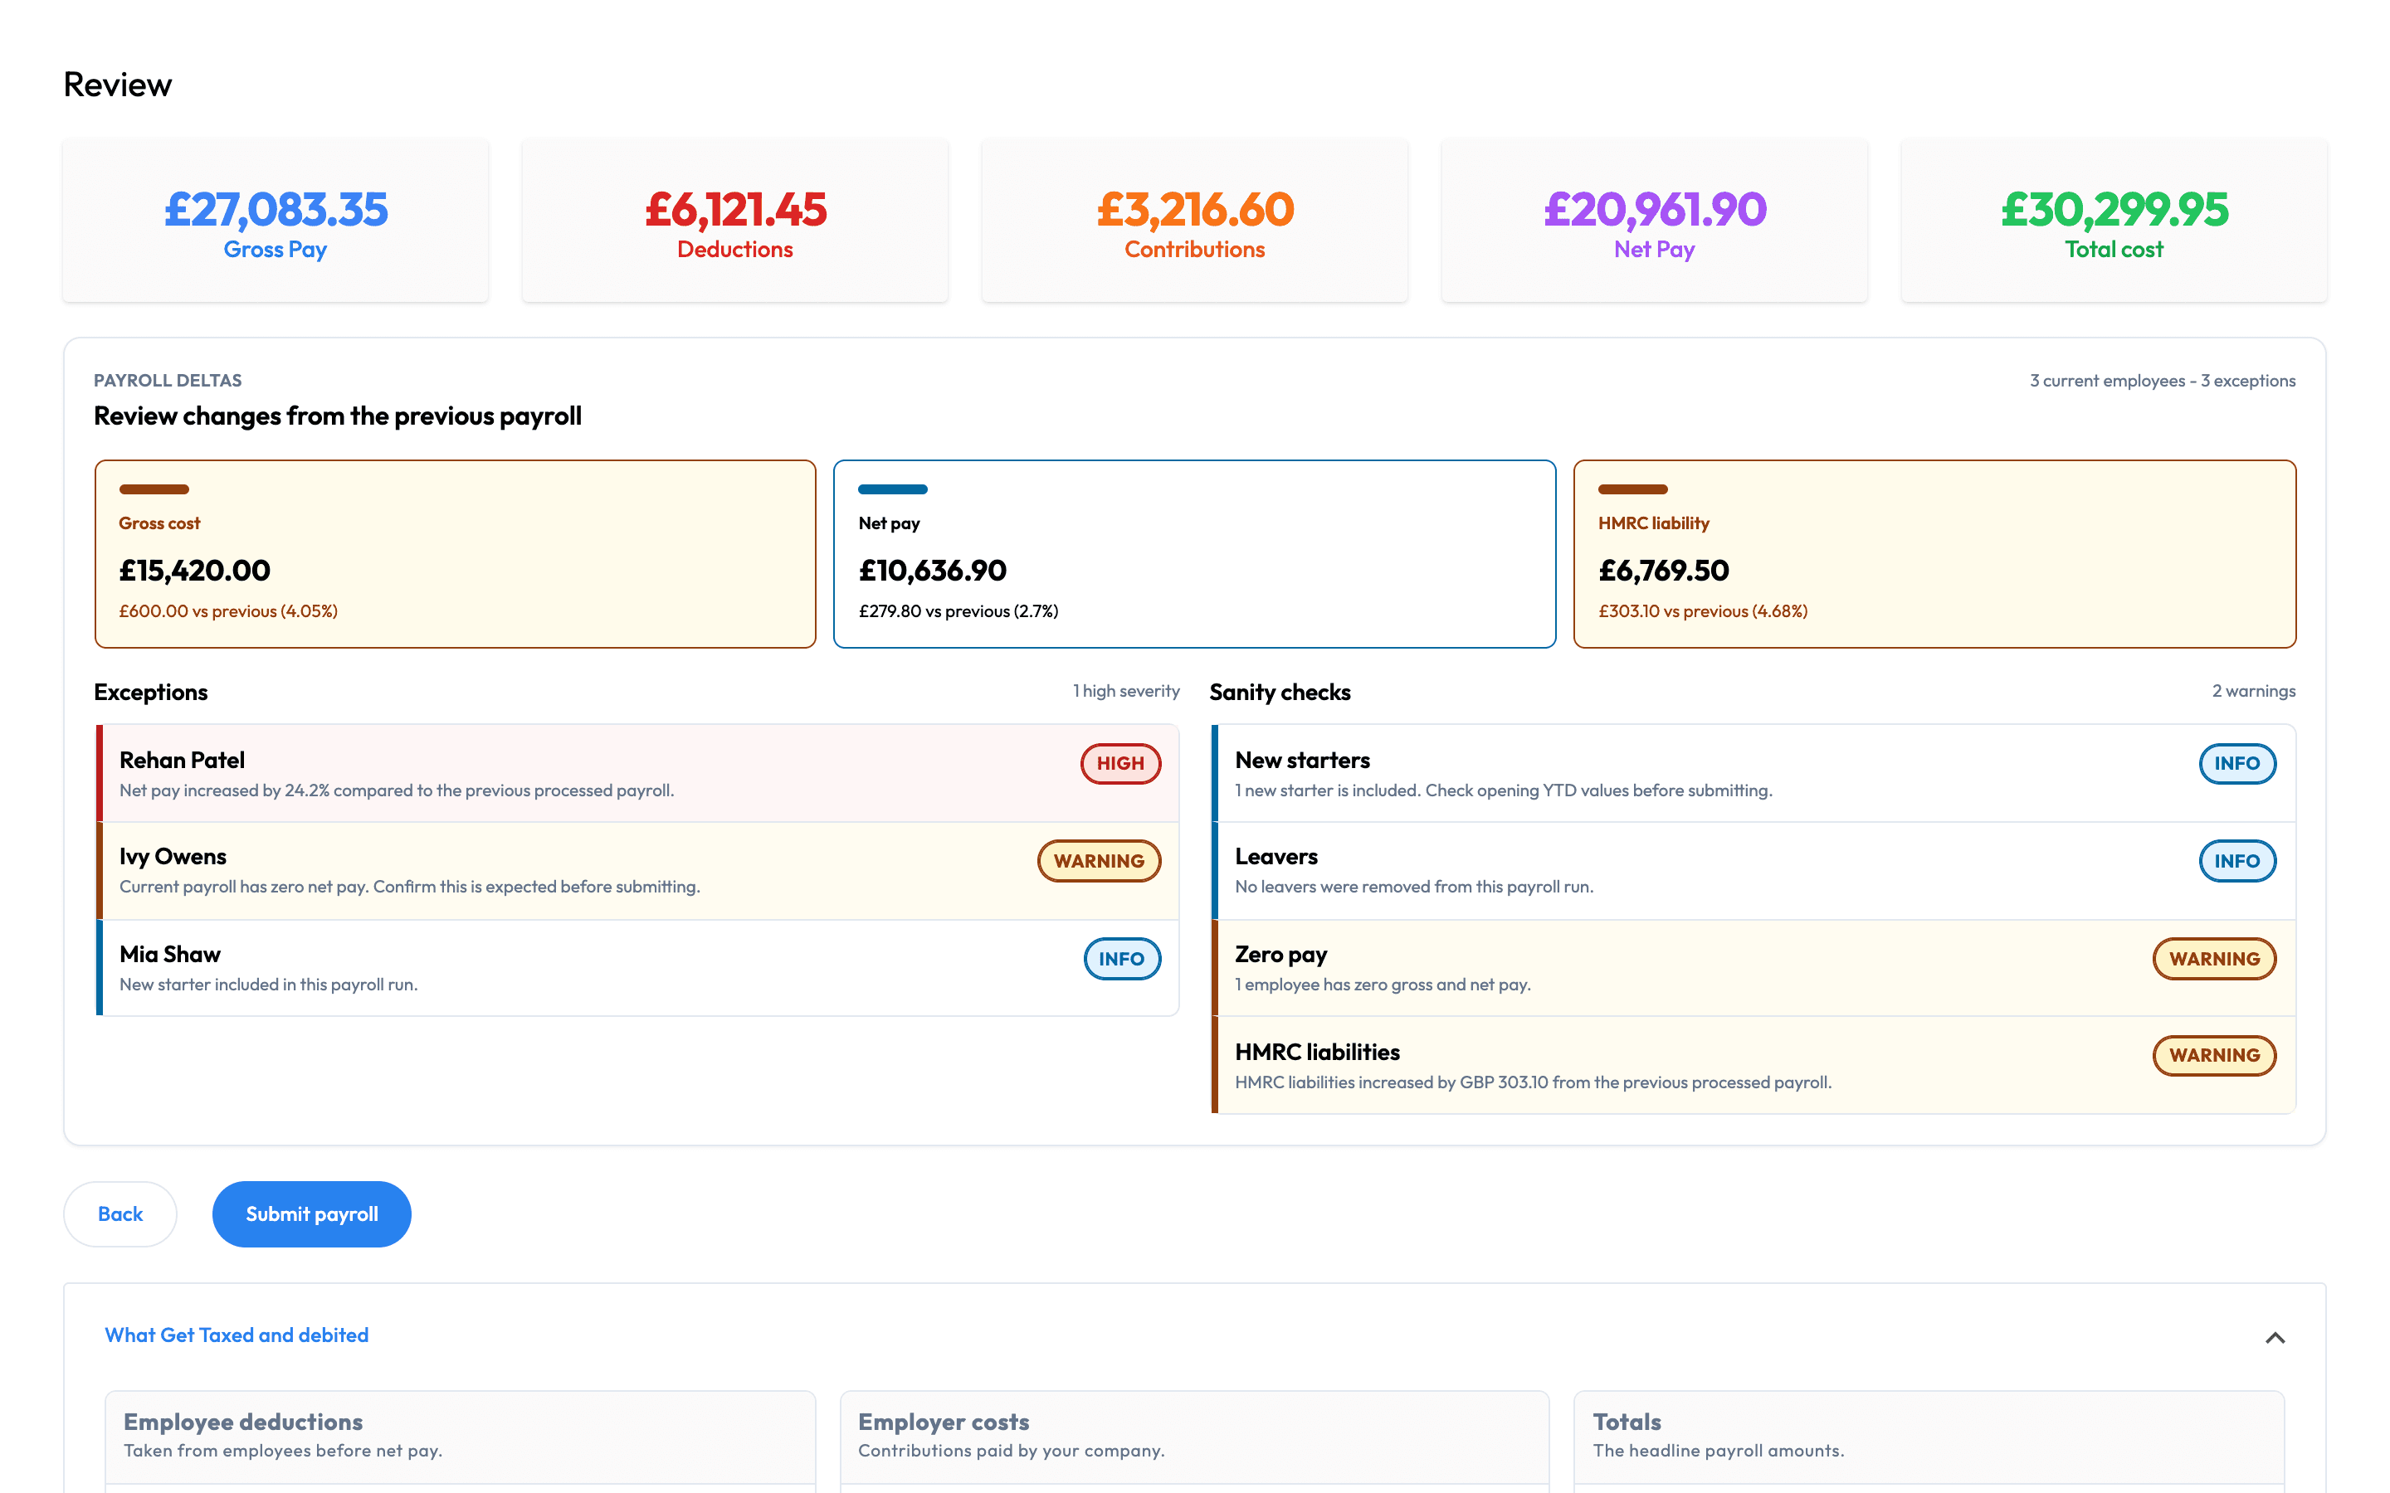Click '£303.10 vs previous (4.68%)' text

pyautogui.click(x=1703, y=611)
